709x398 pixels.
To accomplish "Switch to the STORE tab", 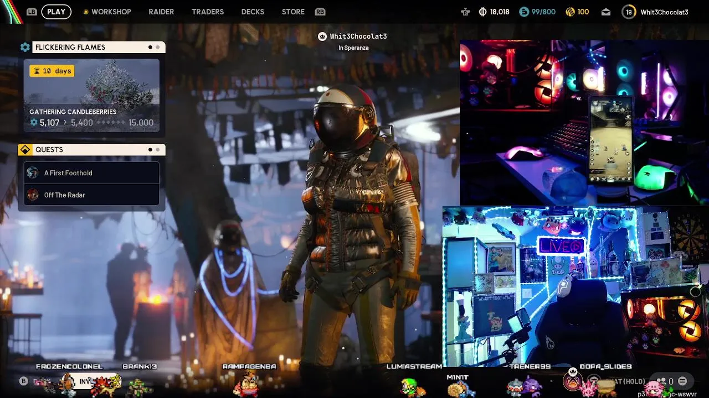I will (x=293, y=12).
